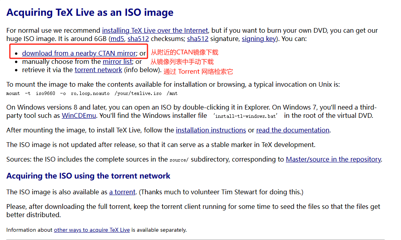Open 'Master/source in the repository' link
Screen dimensions: 401x240
tap(333, 159)
